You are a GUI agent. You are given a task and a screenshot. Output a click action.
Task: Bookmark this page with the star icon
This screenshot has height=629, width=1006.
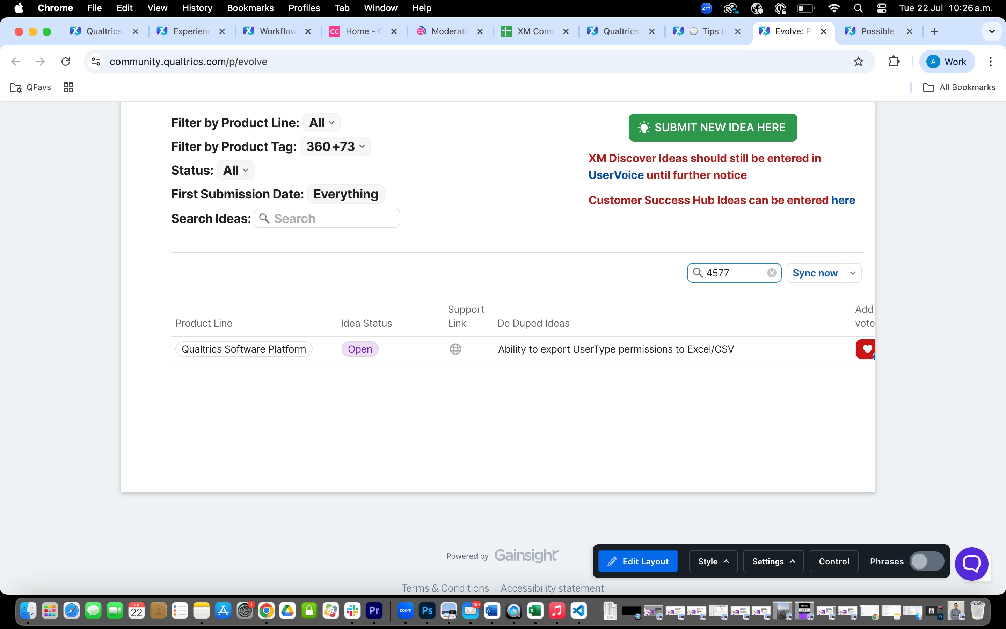(859, 62)
